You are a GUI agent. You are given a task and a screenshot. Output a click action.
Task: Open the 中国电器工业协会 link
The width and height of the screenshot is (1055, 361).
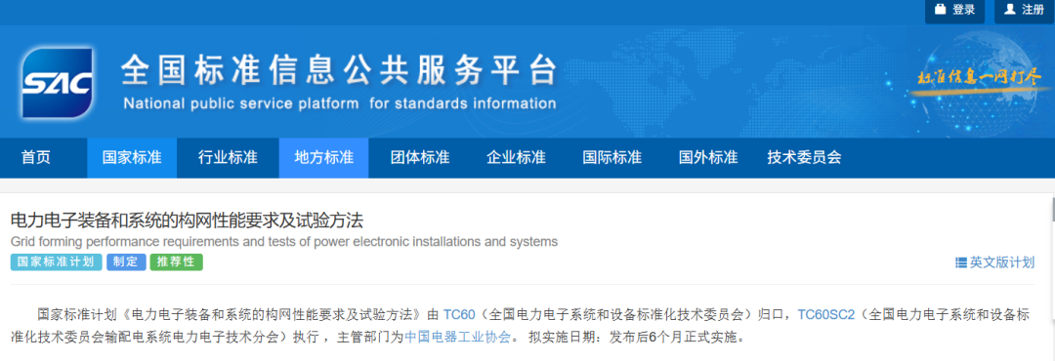tap(458, 338)
